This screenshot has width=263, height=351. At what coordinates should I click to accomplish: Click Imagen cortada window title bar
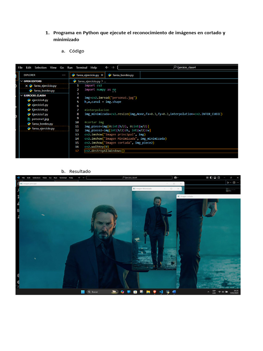click(x=209, y=196)
